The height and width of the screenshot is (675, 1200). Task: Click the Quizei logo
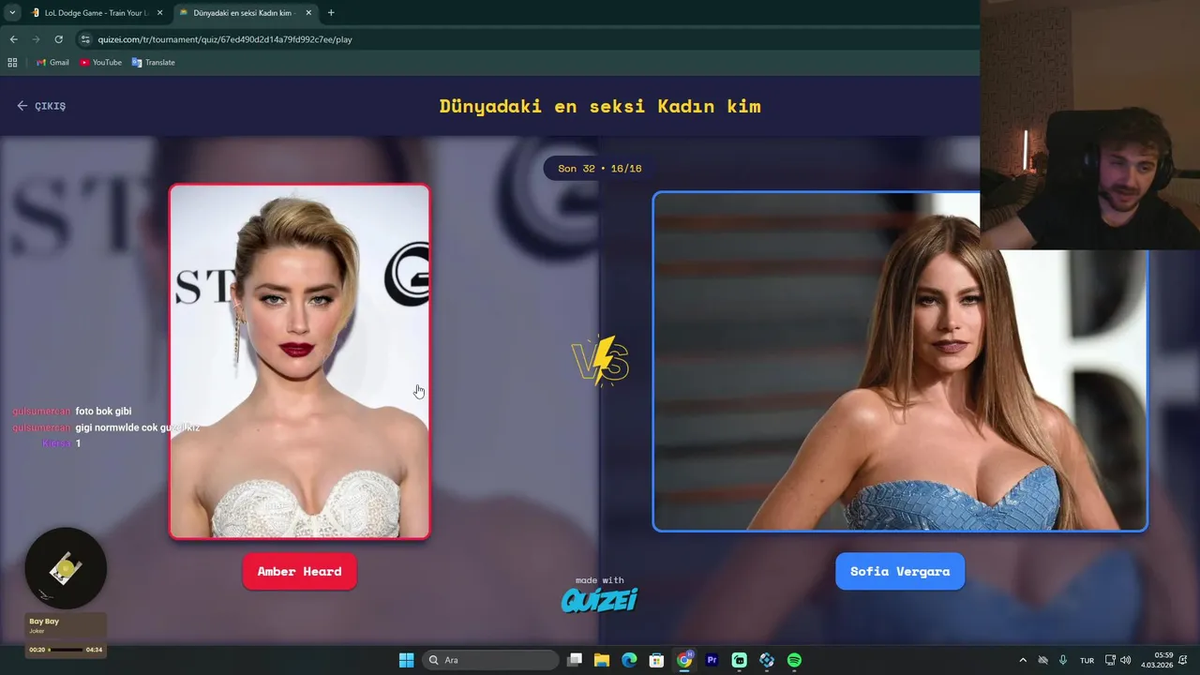(600, 598)
